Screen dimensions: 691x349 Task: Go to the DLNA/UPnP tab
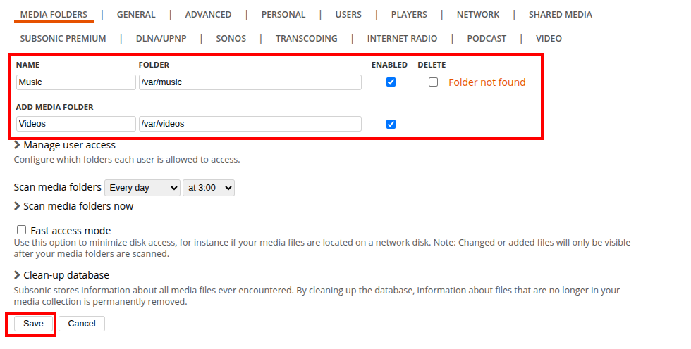[x=161, y=38]
